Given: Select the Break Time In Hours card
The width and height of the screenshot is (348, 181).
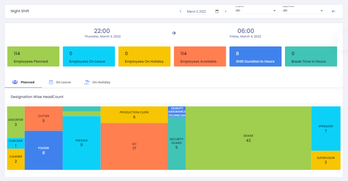Looking at the screenshot, I should click(x=311, y=56).
